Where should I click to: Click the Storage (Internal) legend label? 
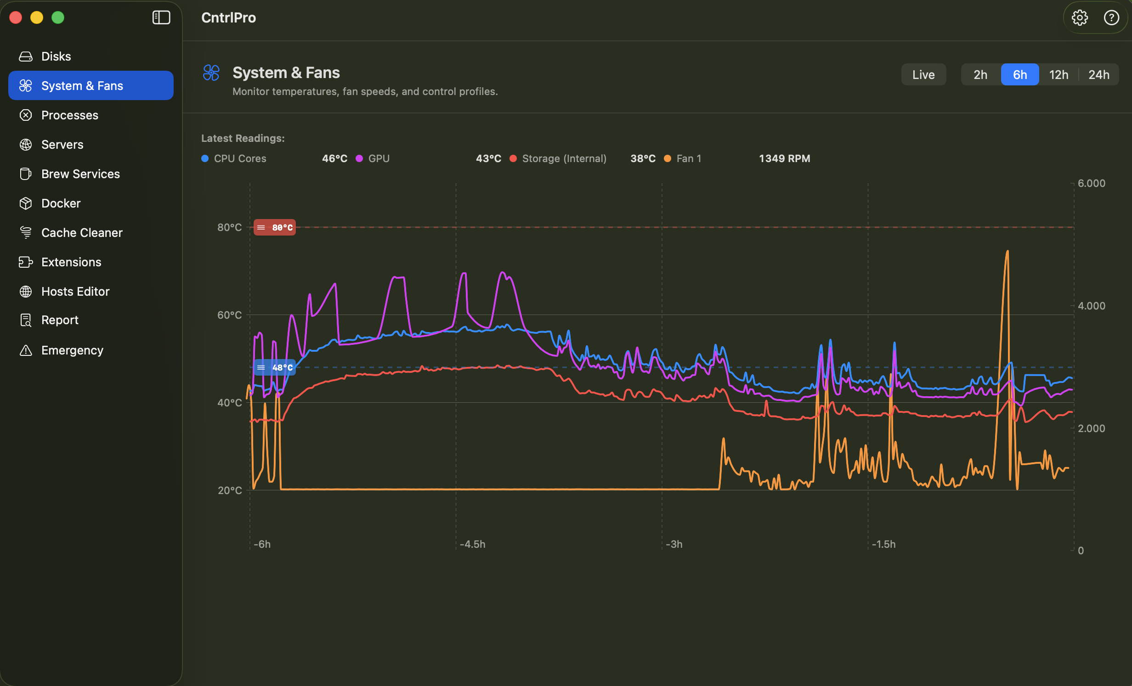(x=564, y=158)
